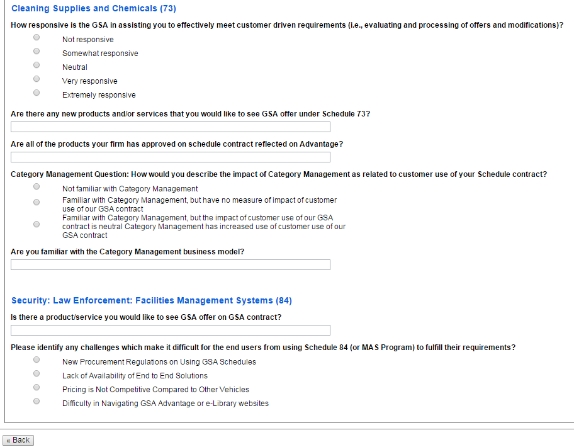Choose the "Extremely responsive" option
The image size is (574, 447).
point(37,93)
